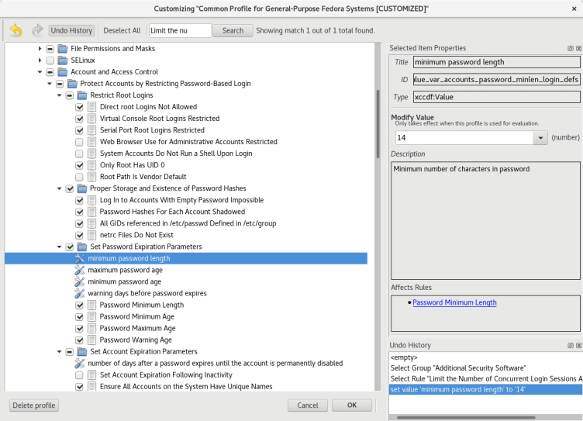Select '<empty>' entry in Undo History
Image resolution: width=583 pixels, height=421 pixels.
[485, 357]
